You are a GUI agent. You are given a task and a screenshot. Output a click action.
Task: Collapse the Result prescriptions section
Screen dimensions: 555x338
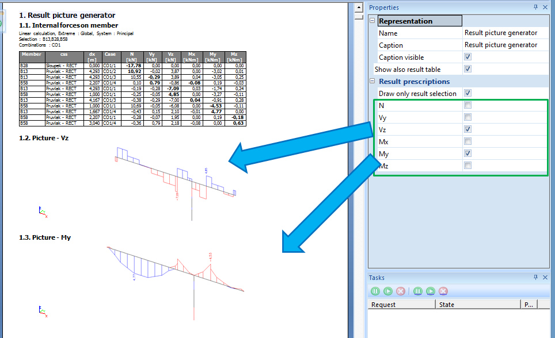pos(372,82)
